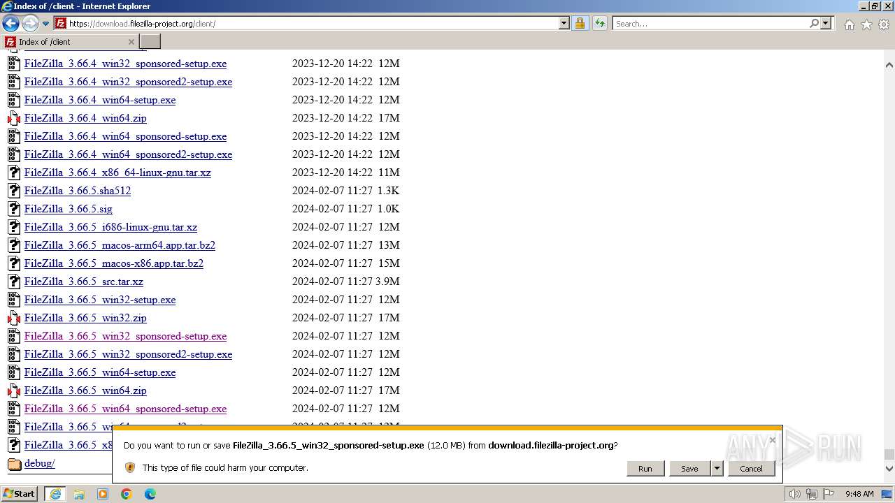Click unknown file icon for FileZilla_3.66.5.sha512
Viewport: 895px width, 503px height.
point(14,191)
